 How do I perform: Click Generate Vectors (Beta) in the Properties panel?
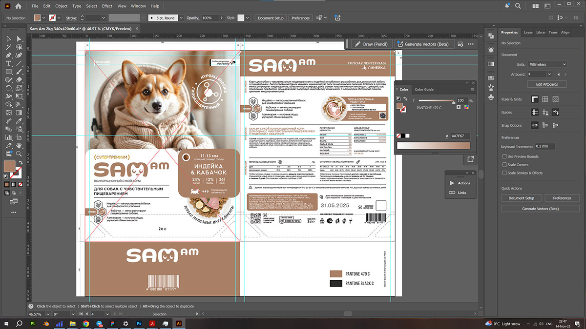(540, 208)
